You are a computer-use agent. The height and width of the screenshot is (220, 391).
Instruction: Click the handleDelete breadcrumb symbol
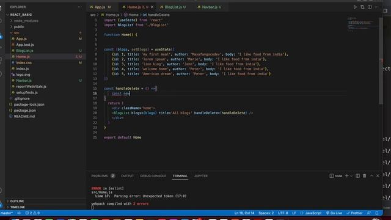156,15
